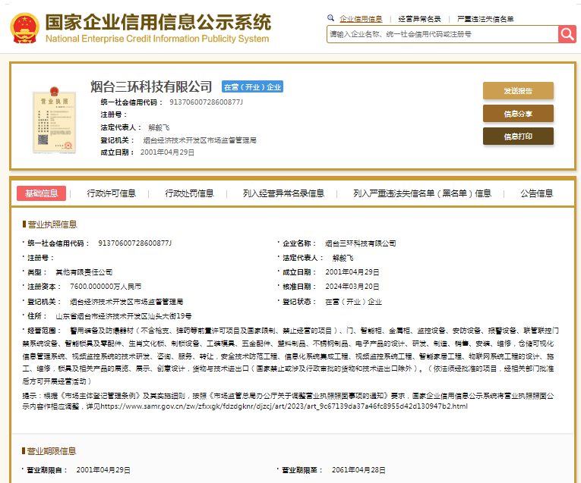Image resolution: width=581 pixels, height=483 pixels.
Task: Click the company search input field
Action: click(x=443, y=34)
